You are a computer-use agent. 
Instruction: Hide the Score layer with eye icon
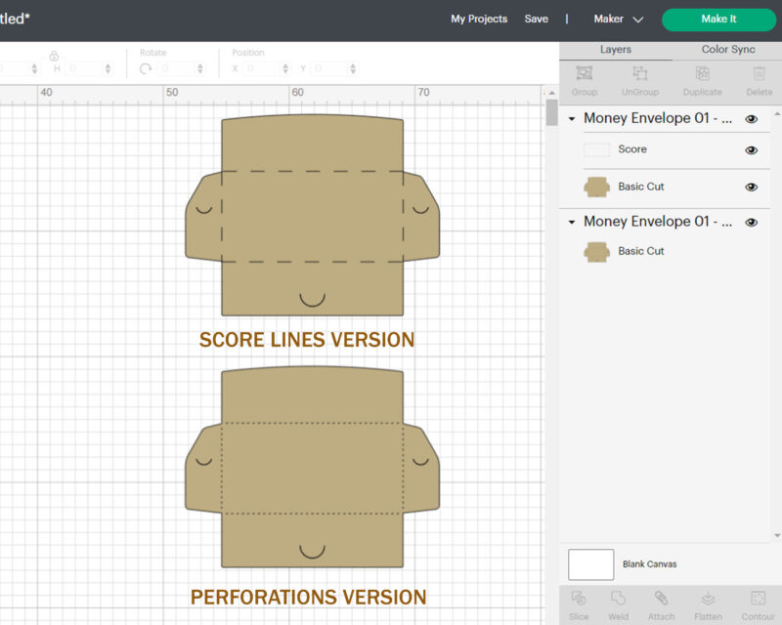(751, 150)
